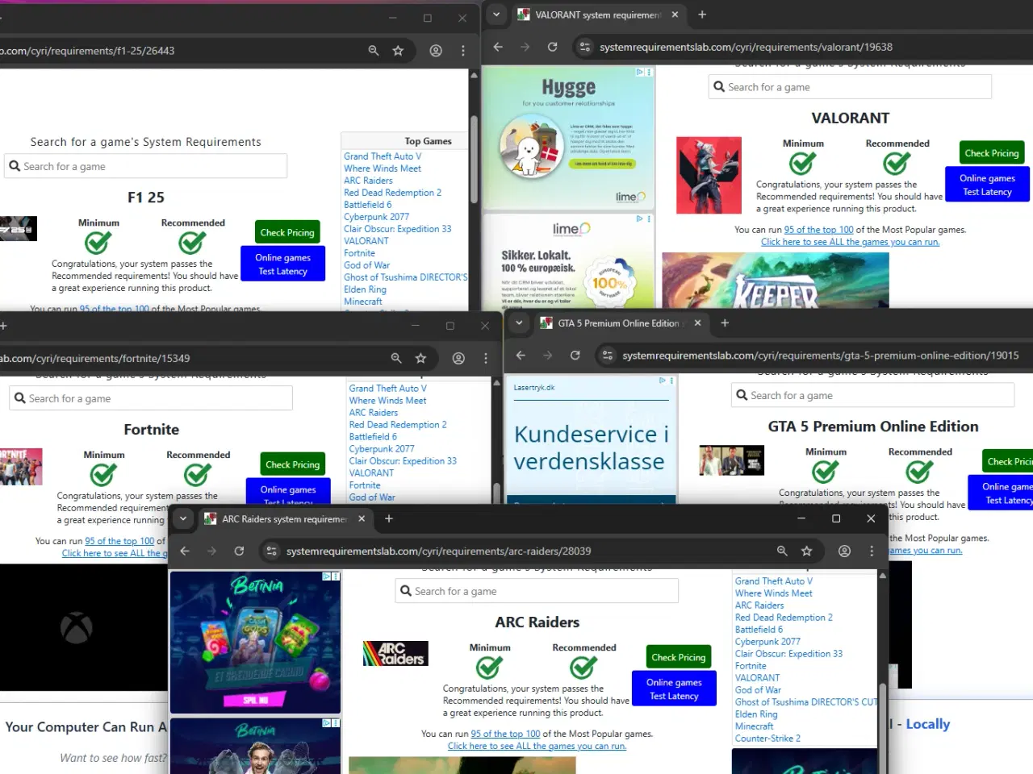
Task: Click the ARC Raiders window vertical scrollbar
Action: coord(882,645)
